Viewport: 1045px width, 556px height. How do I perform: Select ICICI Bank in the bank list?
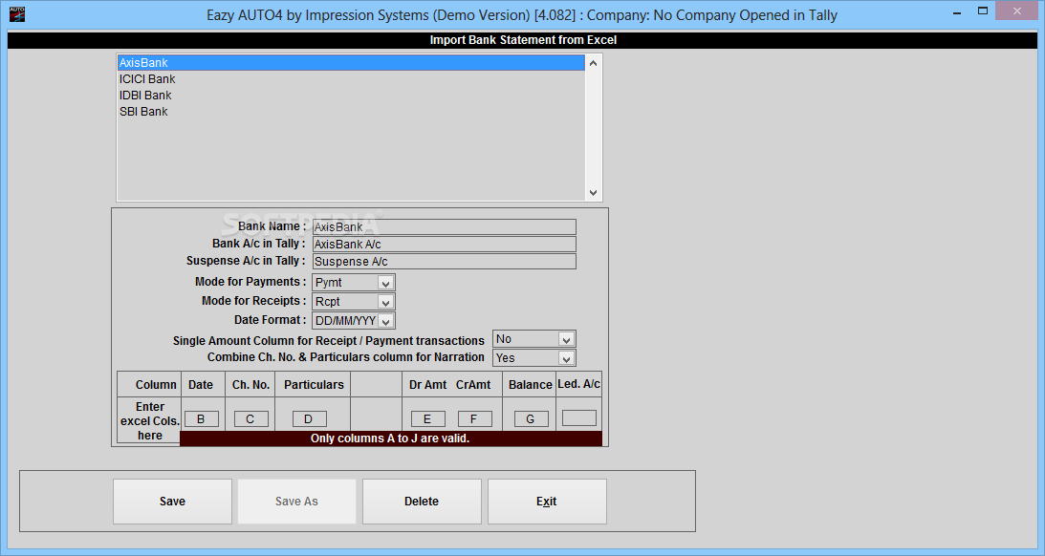tap(351, 79)
